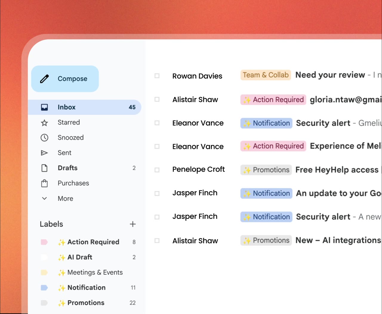Click the Compose button
Viewport: 382px width, 314px height.
[x=65, y=79]
